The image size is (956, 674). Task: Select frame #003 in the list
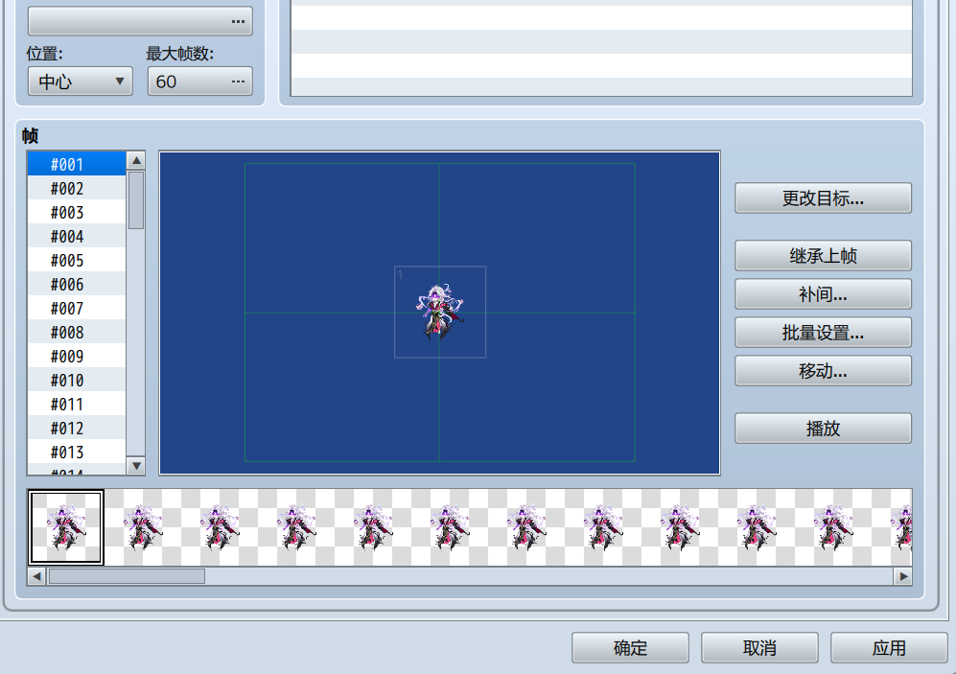pyautogui.click(x=77, y=212)
